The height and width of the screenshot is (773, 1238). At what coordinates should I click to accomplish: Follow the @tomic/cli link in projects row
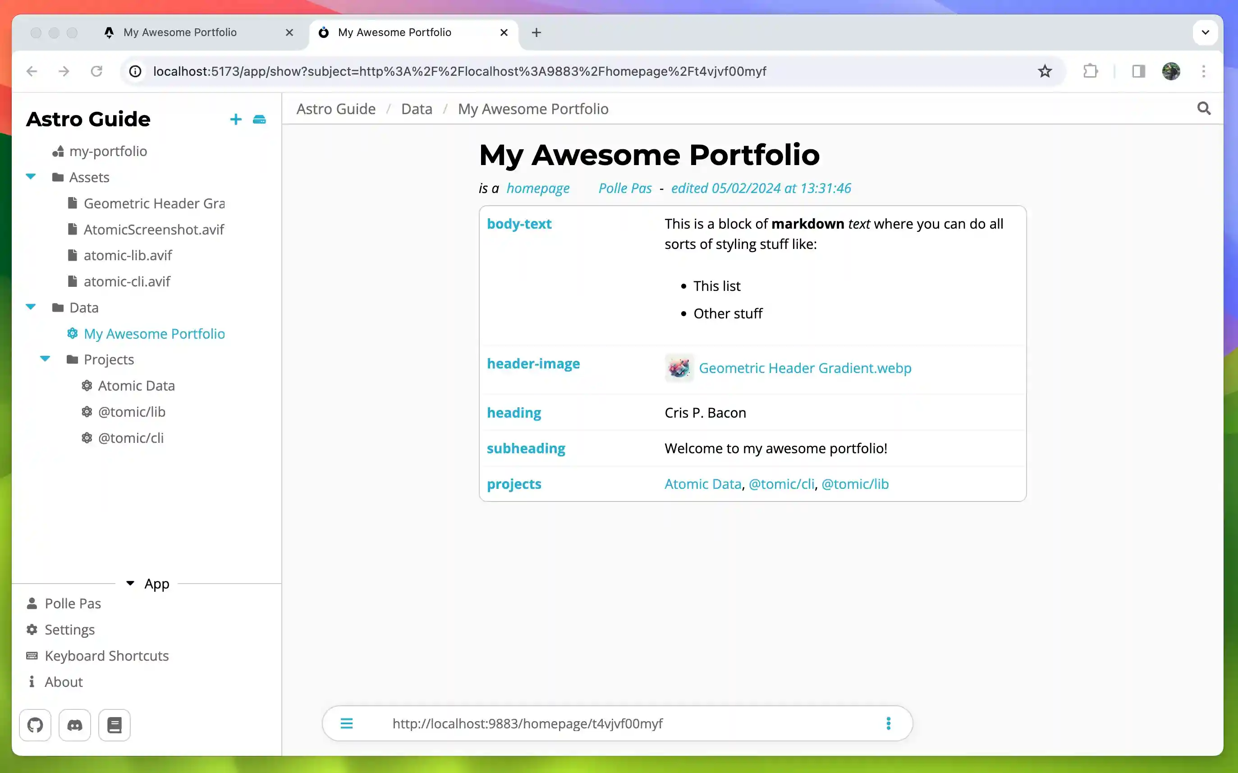coord(781,483)
